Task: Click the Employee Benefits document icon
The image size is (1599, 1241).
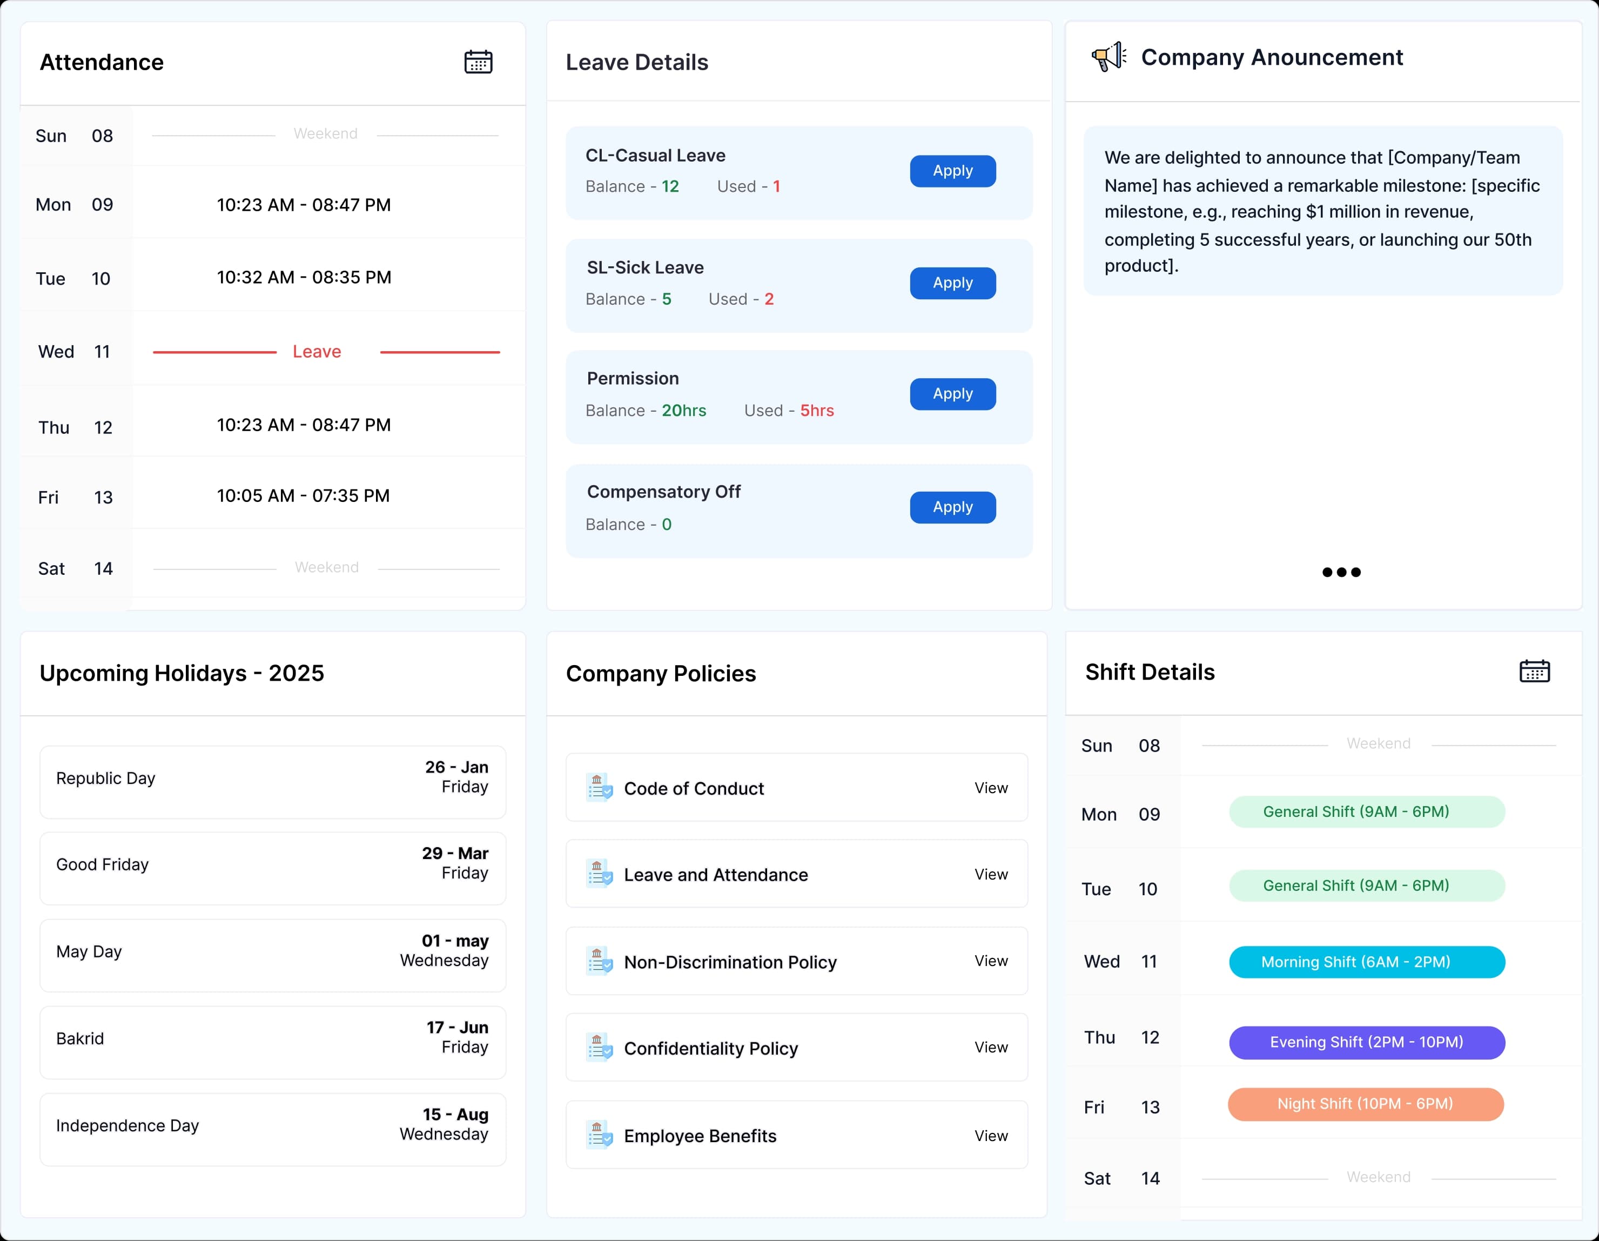Action: (600, 1136)
